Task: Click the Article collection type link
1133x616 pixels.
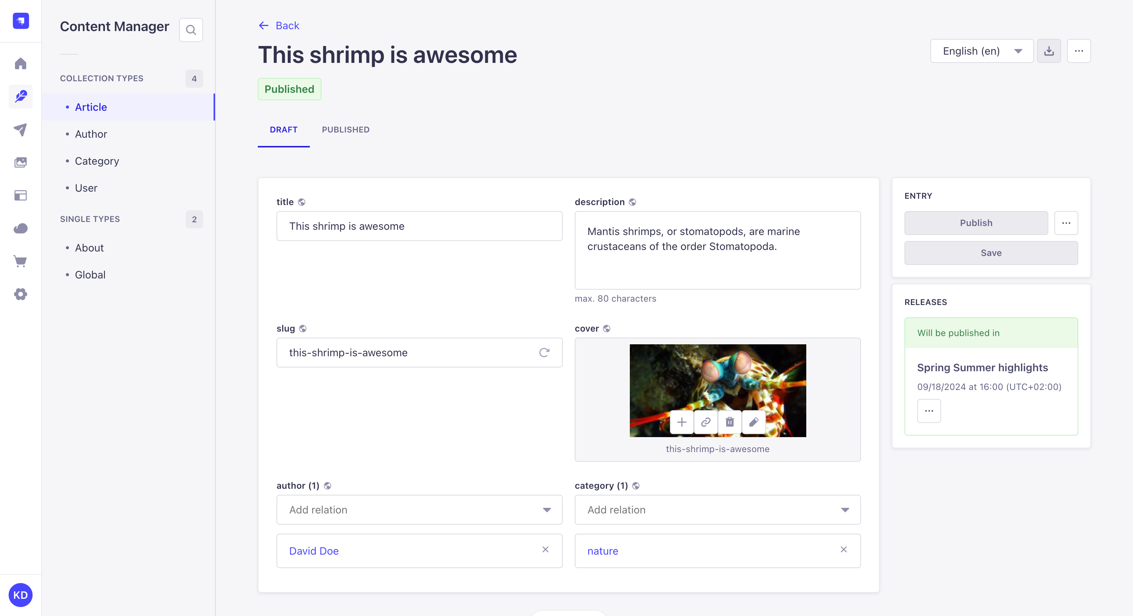Action: (x=90, y=107)
